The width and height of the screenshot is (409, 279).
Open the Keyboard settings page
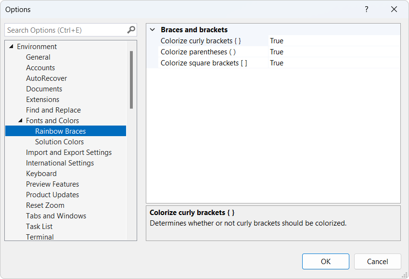pyautogui.click(x=41, y=173)
